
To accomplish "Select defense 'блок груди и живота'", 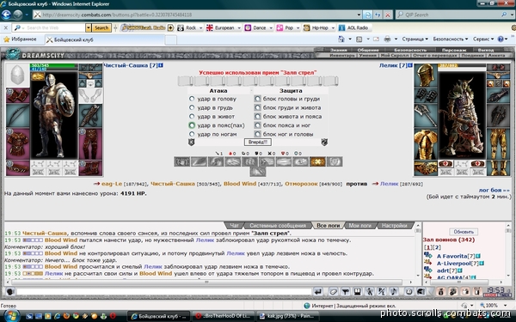I will (x=258, y=107).
